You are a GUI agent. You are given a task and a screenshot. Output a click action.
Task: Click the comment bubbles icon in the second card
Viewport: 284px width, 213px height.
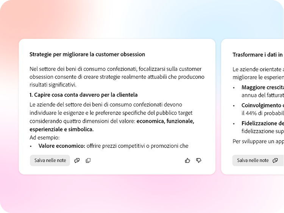click(x=275, y=160)
